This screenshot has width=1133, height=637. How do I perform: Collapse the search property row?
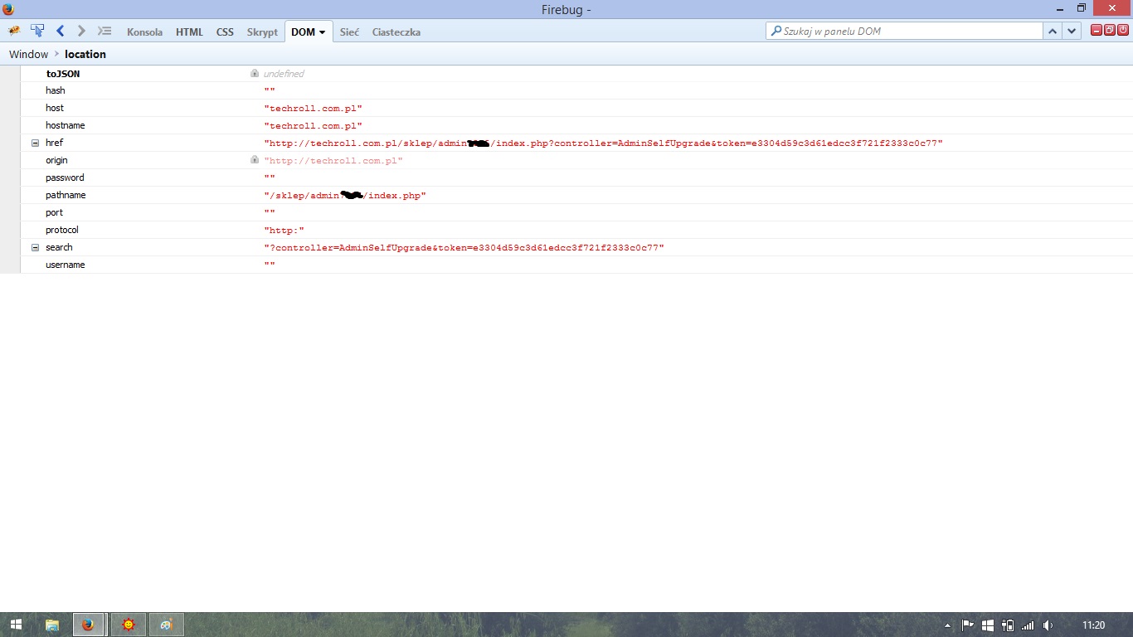pos(35,247)
